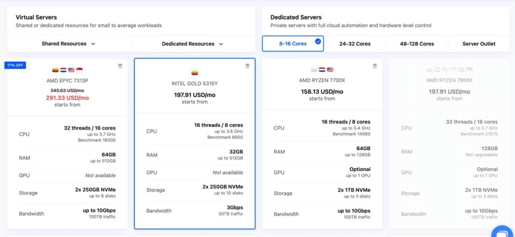This screenshot has width=515, height=237.
Task: Click the checkmark on 8-16 Cores option
Action: [x=318, y=41]
